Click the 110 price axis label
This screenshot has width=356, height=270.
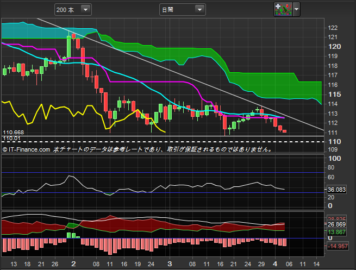pos(334,142)
